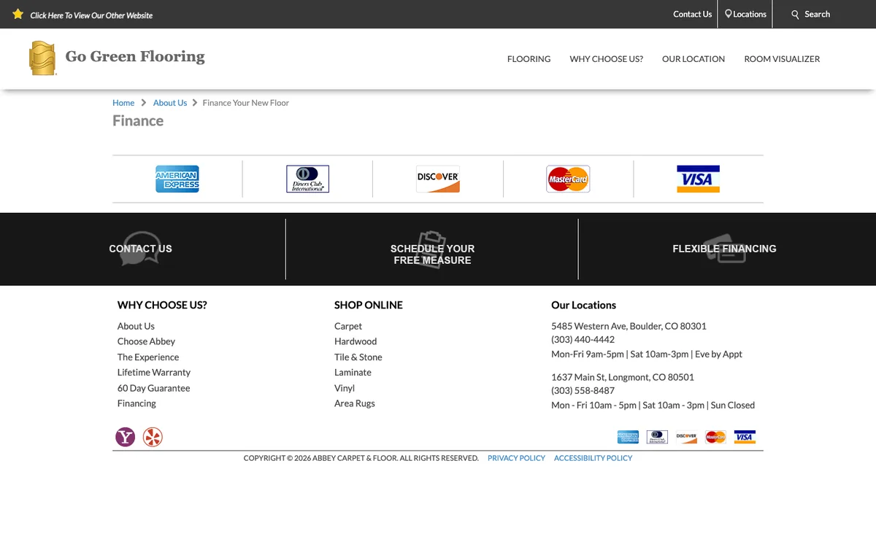Click small Visa icon in footer
The image size is (876, 547).
[x=745, y=437]
